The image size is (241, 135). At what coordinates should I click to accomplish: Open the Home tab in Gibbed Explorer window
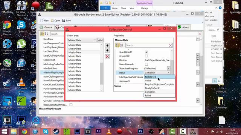coord(114,8)
